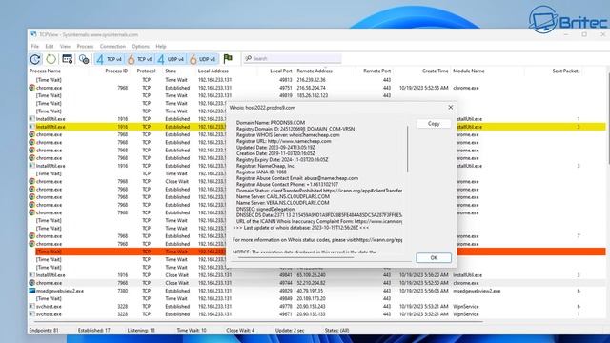This screenshot has height=343, width=610.
Task: Click the green flag States filter icon
Action: tap(228, 59)
